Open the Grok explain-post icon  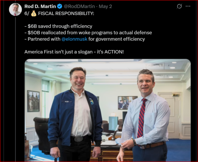tap(179, 6)
